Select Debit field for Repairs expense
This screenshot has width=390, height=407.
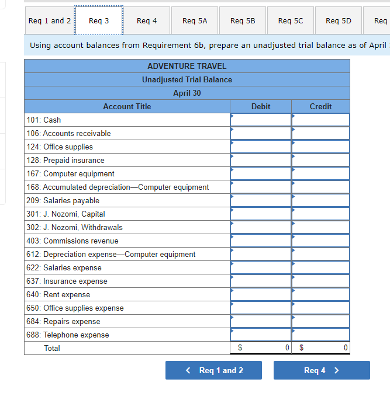261,321
